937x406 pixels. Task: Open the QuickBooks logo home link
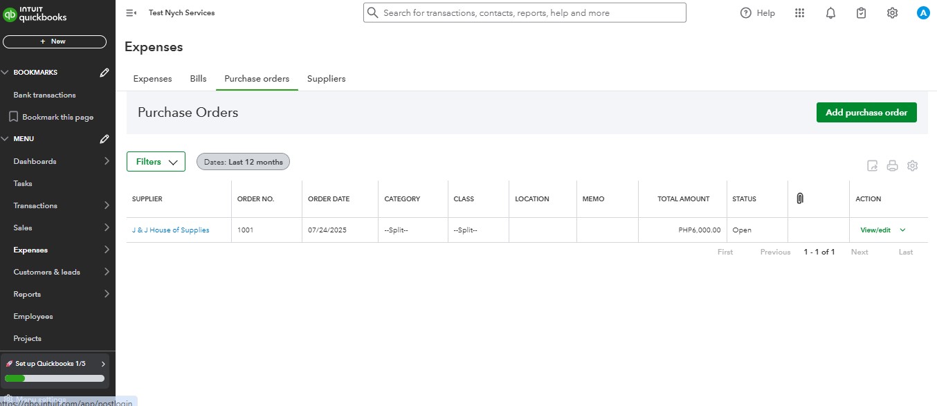pos(34,15)
